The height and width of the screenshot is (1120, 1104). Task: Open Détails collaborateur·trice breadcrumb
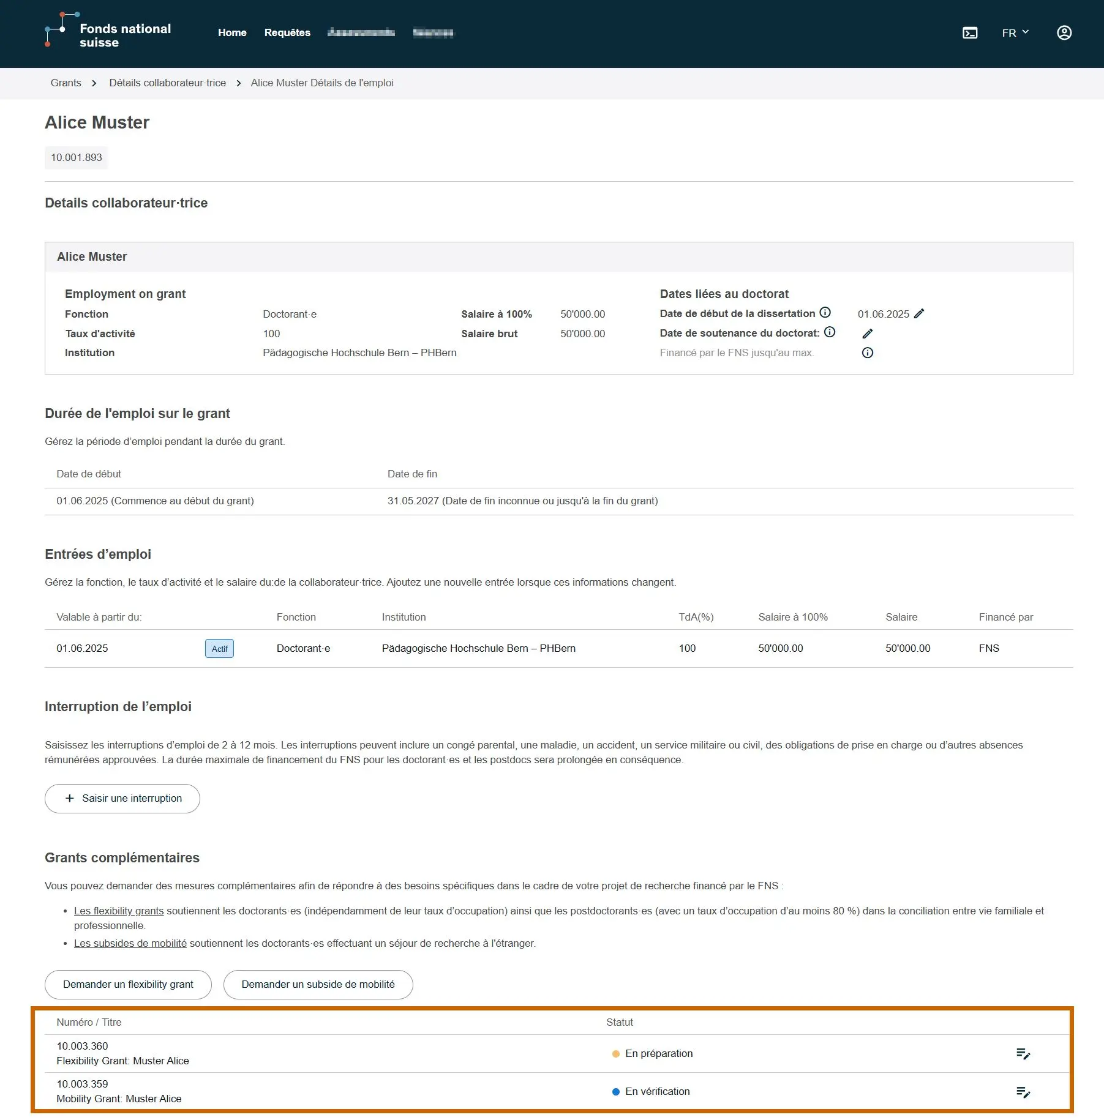point(167,83)
